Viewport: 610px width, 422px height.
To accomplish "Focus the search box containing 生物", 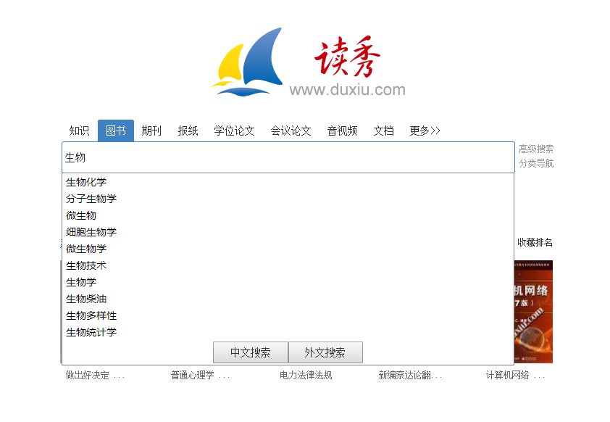I will pyautogui.click(x=288, y=157).
